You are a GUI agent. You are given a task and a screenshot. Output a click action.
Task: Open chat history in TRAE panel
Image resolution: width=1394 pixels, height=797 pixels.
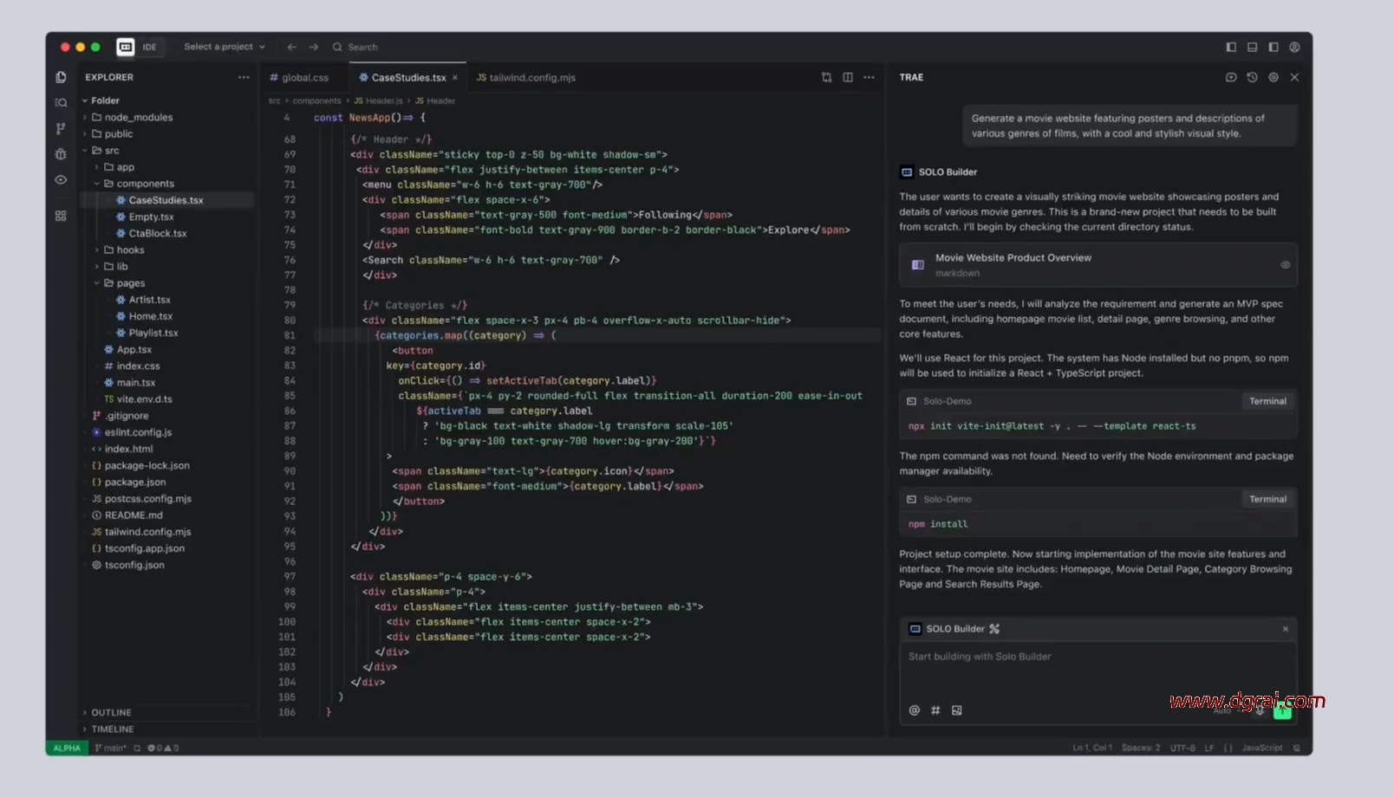pyautogui.click(x=1252, y=77)
